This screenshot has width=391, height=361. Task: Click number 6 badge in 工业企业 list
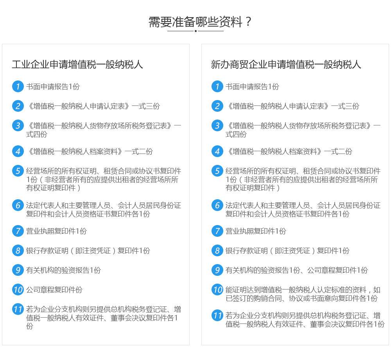click(x=18, y=205)
